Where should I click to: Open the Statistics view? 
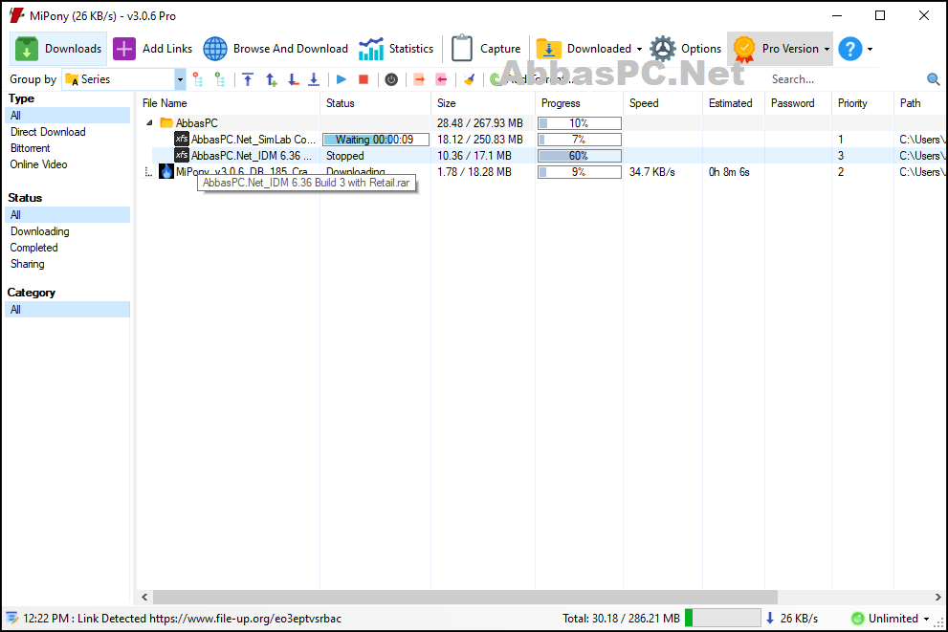coord(396,49)
